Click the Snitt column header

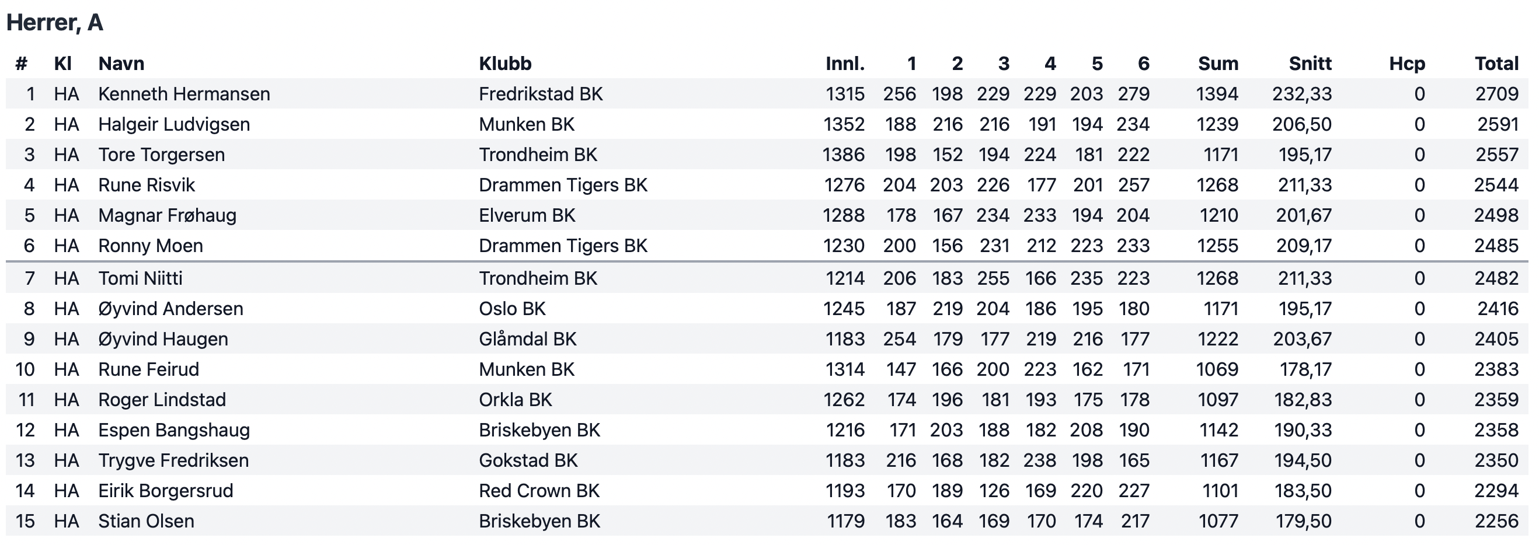click(1310, 63)
